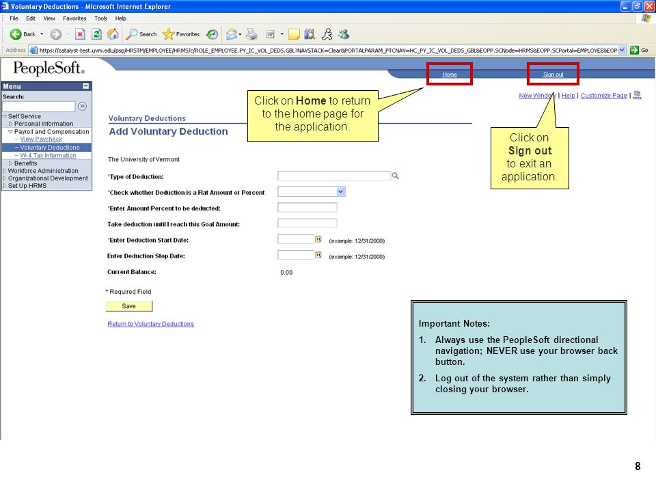Collapse the Self Service tree node

point(5,116)
